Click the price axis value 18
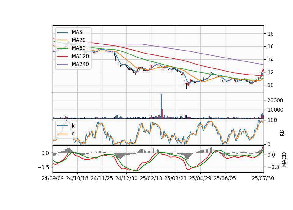293x210 pixels. 271,34
